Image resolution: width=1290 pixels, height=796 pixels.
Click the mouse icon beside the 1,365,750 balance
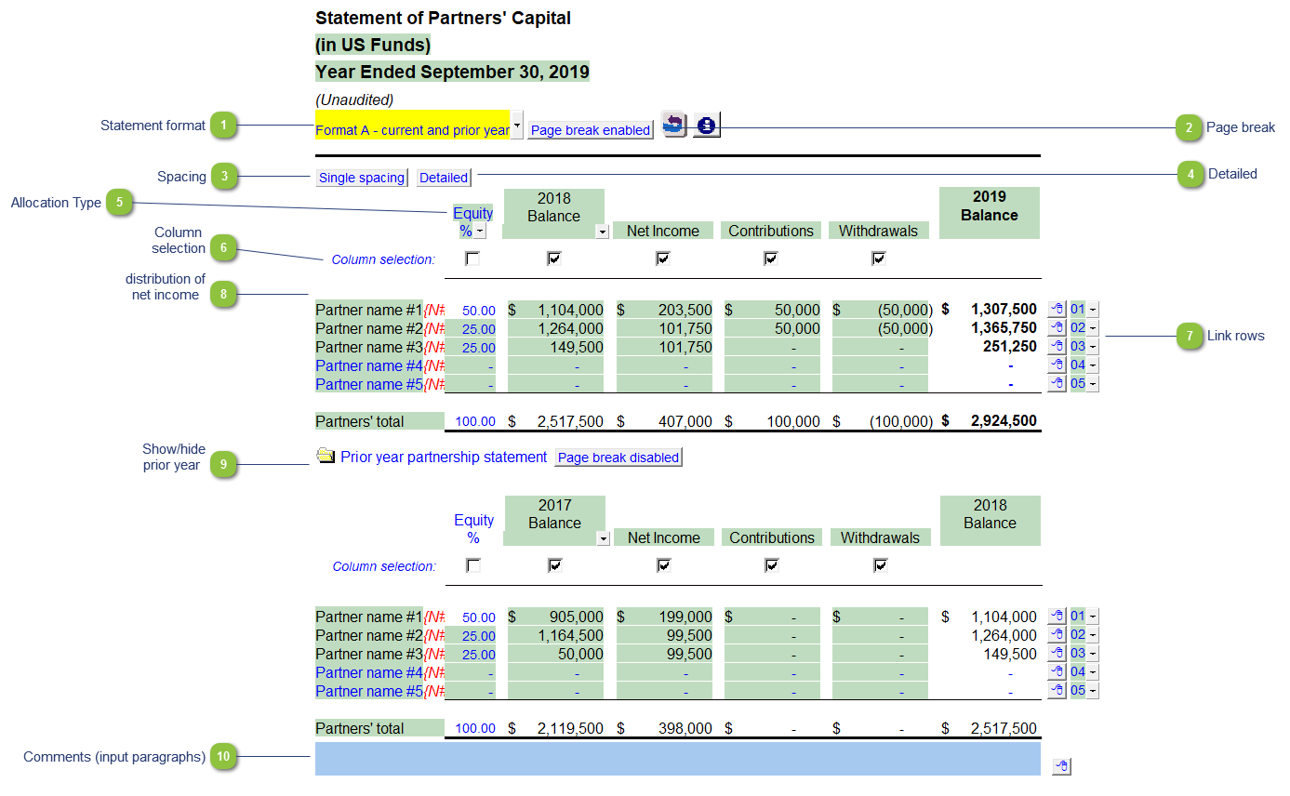pyautogui.click(x=1057, y=327)
